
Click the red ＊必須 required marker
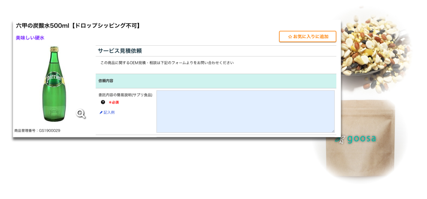coord(114,102)
